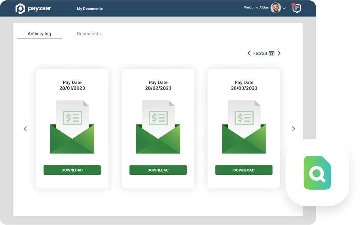Open the calendar icon next to Feb'23
Viewport: 361px width, 225px height.
point(271,53)
